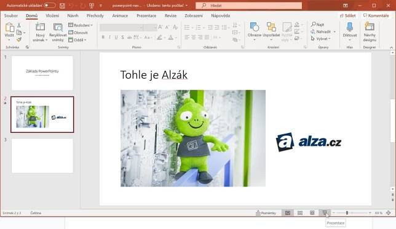Toggle Underline formatting
The image size is (396, 229).
tap(116, 38)
